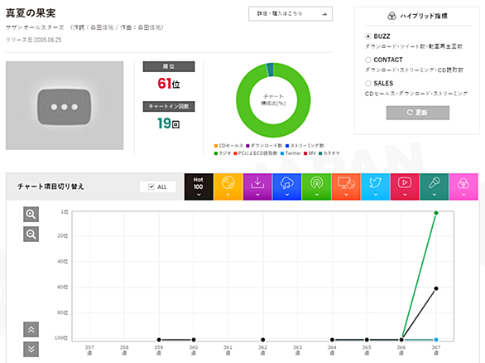485x363 pixels.
Task: Select the BUZZ radio button
Action: pos(367,36)
